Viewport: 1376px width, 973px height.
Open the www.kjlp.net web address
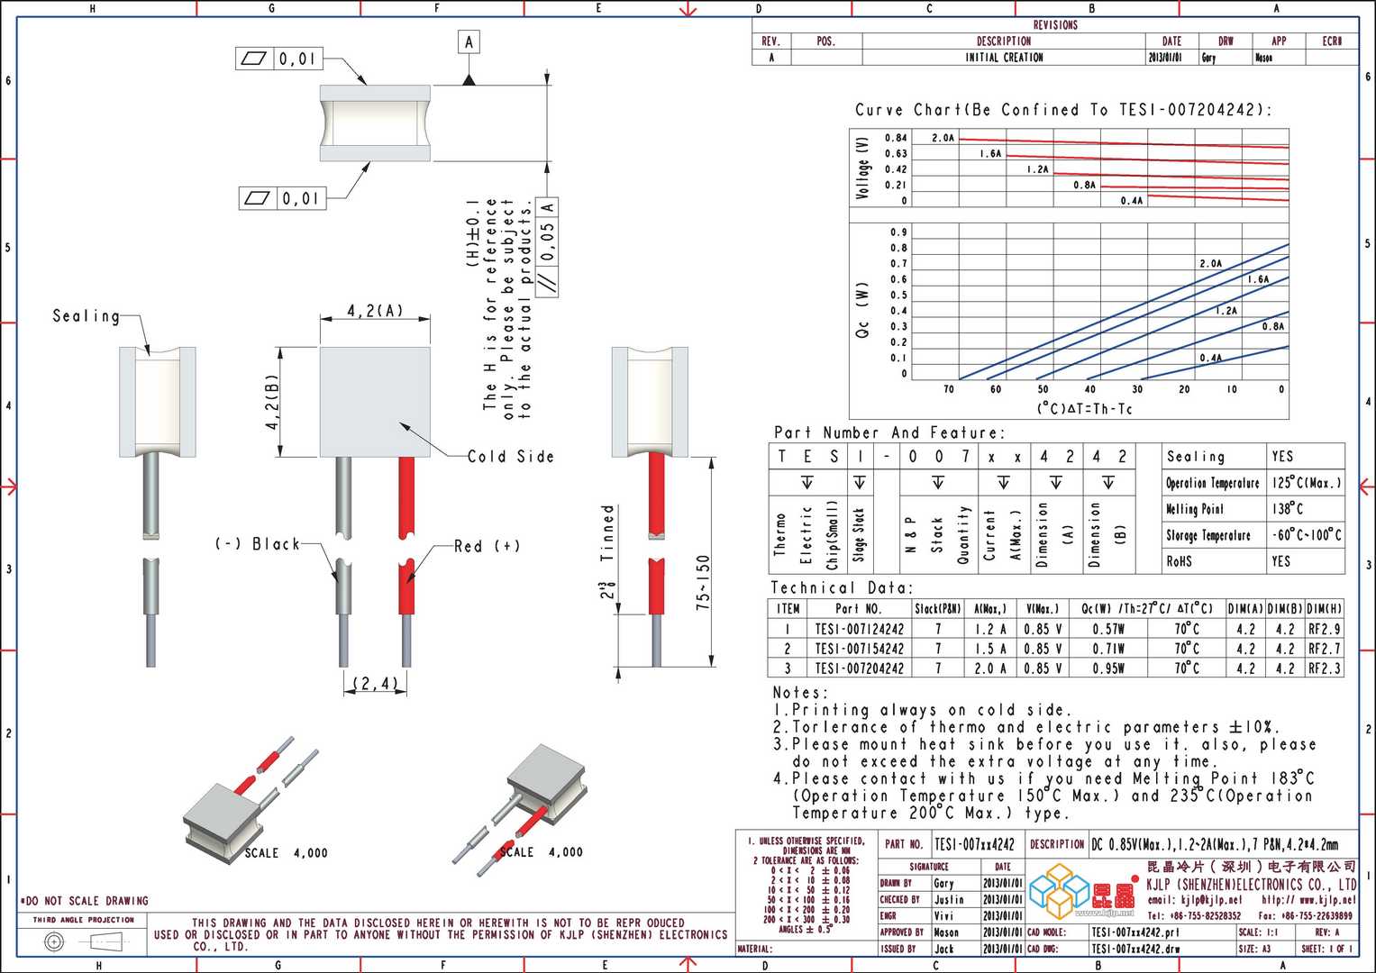(1328, 900)
